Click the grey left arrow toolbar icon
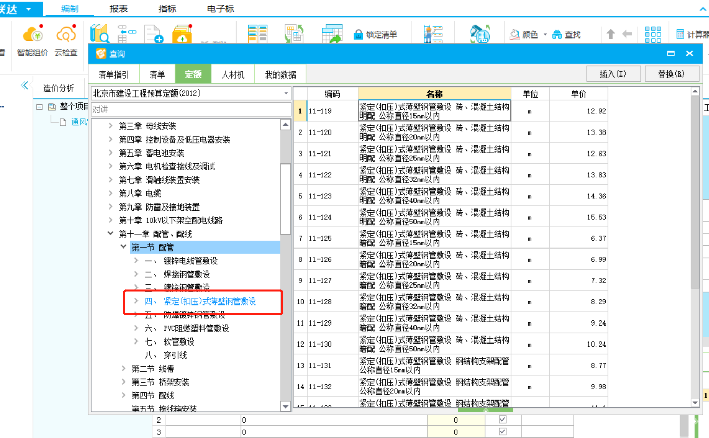Viewport: 709px width, 438px height. coord(626,34)
